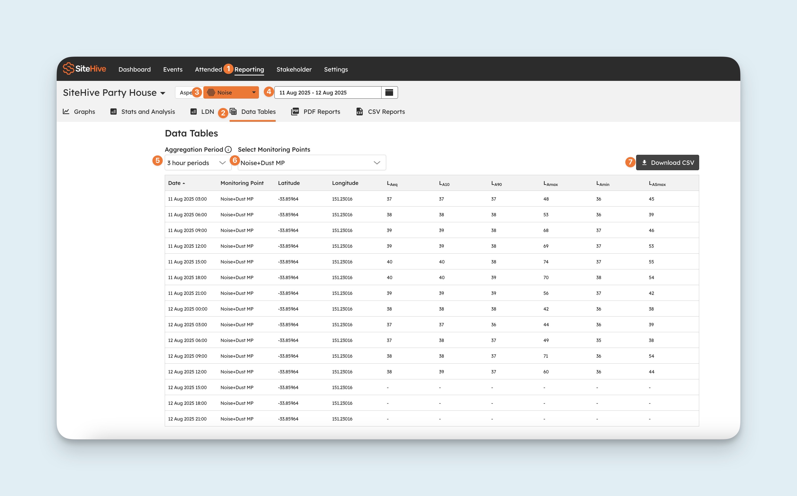Open the Stakeholder menu
797x496 pixels.
(294, 69)
